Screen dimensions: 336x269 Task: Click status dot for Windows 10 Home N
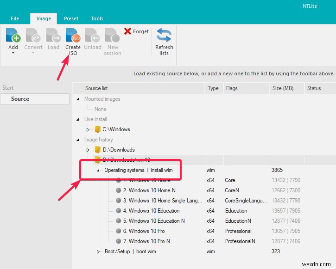tap(118, 190)
